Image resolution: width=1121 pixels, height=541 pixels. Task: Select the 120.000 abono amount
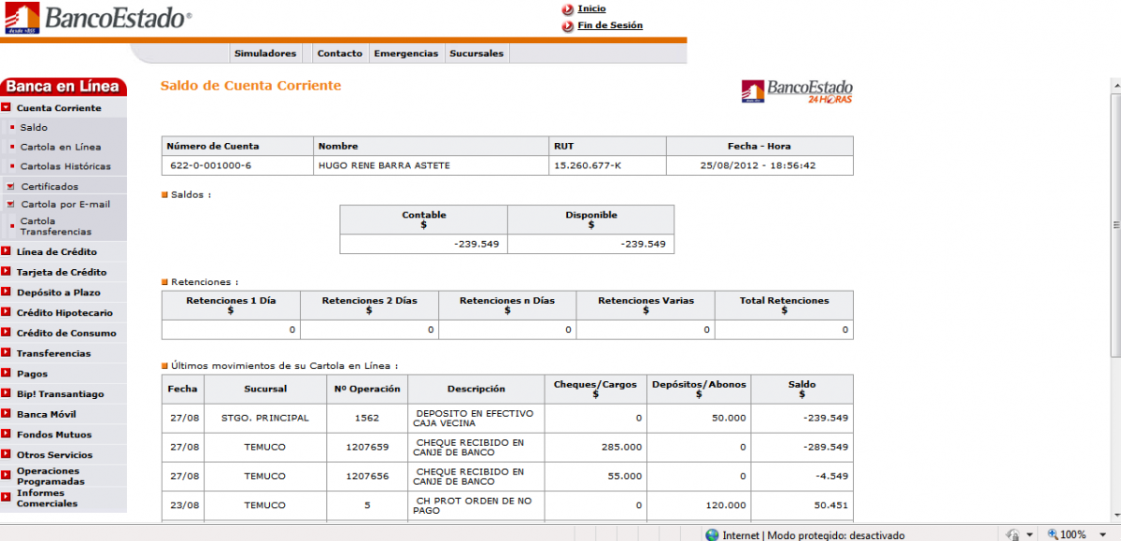pyautogui.click(x=727, y=505)
